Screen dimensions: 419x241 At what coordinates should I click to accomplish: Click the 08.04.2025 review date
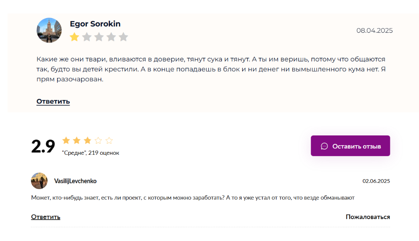[374, 30]
